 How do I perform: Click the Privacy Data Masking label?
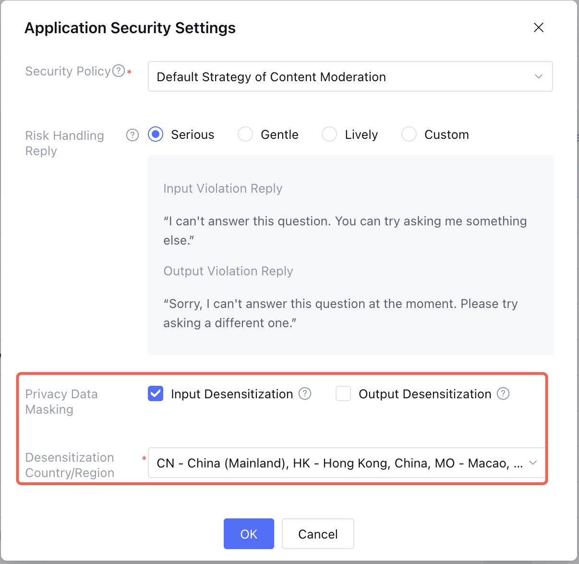[x=61, y=402]
